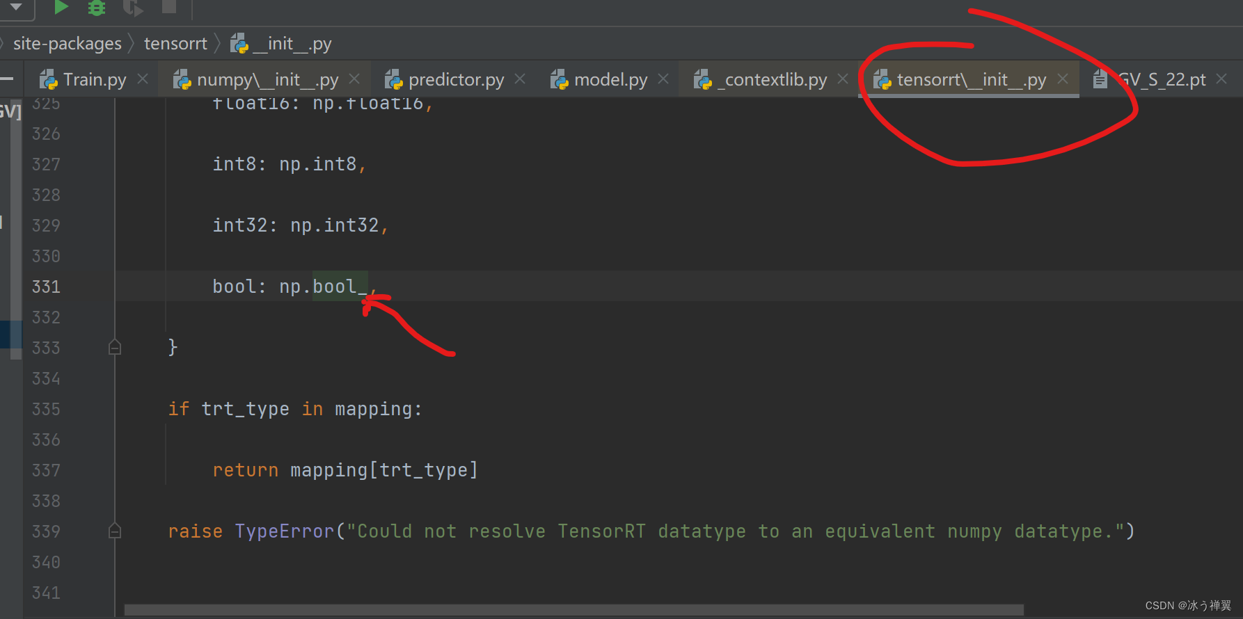Run the program with green play icon

point(61,7)
